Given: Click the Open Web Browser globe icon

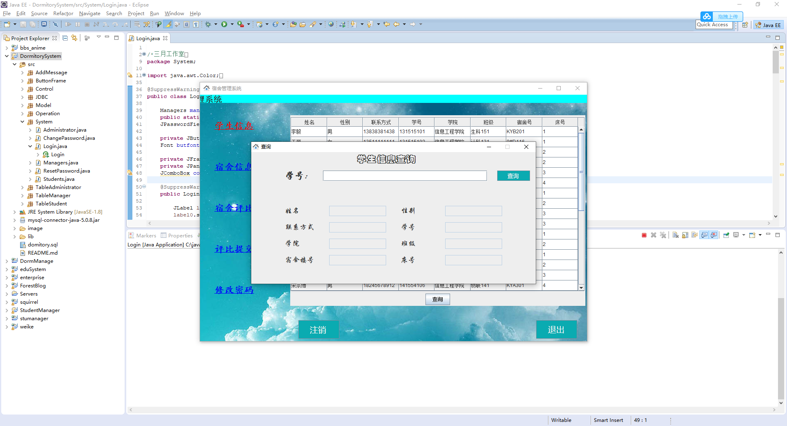Looking at the screenshot, I should click(x=331, y=24).
